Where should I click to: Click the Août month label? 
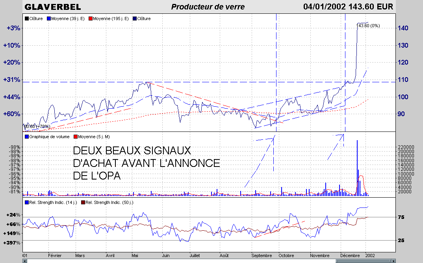pyautogui.click(x=224, y=256)
